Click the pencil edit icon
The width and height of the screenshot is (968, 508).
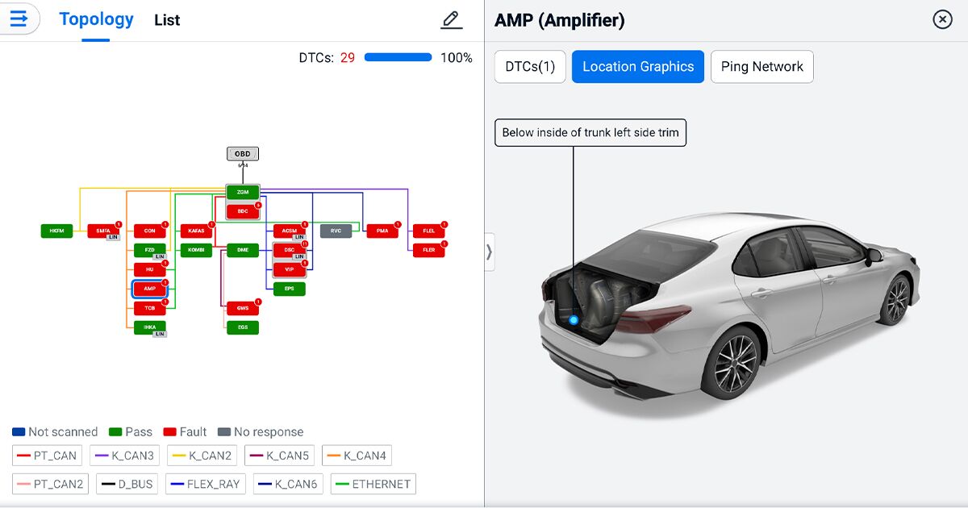(451, 19)
